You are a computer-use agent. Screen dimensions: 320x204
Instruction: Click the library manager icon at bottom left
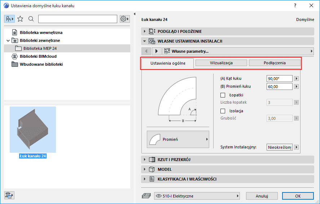[x=9, y=195]
